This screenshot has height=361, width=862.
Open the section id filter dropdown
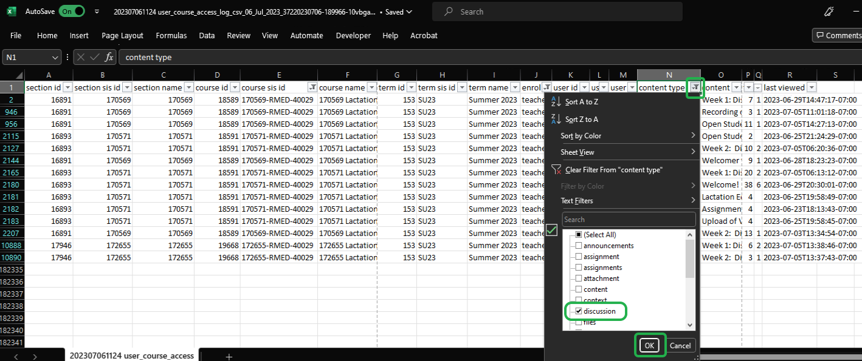tap(67, 87)
